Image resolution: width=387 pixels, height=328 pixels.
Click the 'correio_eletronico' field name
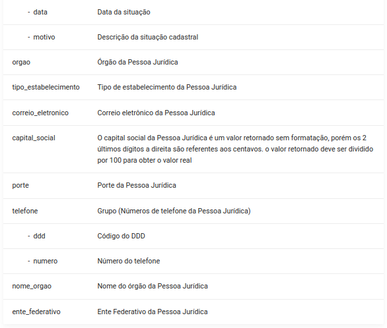(40, 113)
